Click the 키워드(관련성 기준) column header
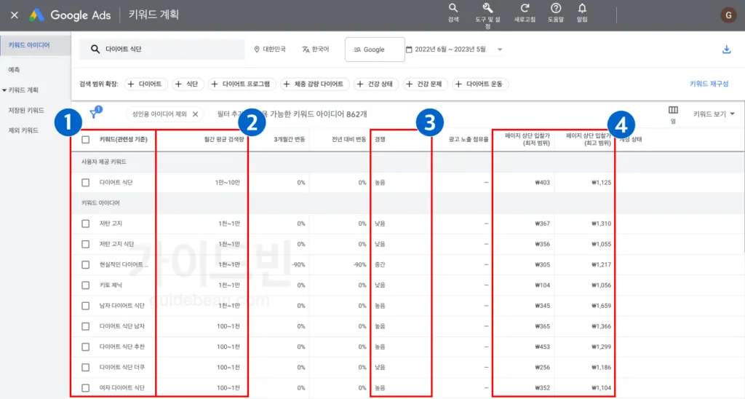Image resolution: width=745 pixels, height=399 pixels. pos(124,139)
